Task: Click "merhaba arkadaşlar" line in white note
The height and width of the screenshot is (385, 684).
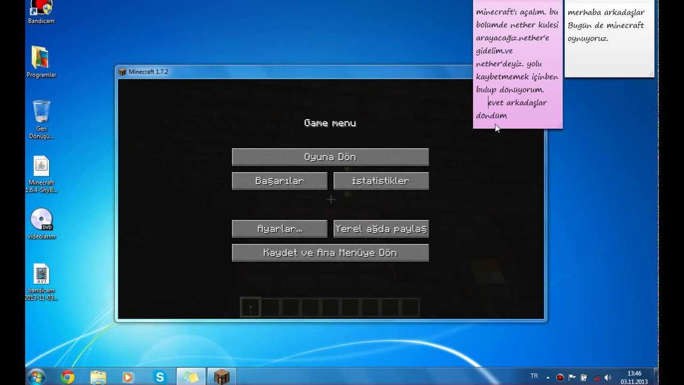Action: [x=606, y=12]
